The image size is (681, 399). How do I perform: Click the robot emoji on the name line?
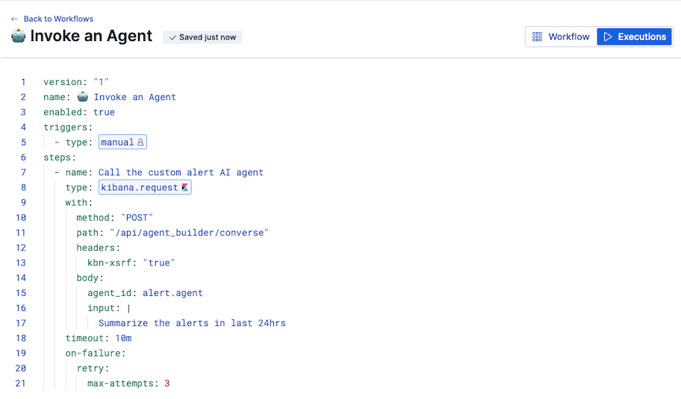point(83,97)
